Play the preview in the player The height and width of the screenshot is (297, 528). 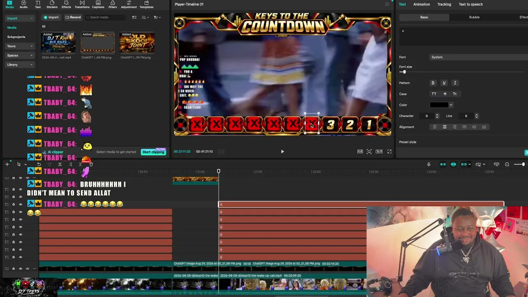283,151
